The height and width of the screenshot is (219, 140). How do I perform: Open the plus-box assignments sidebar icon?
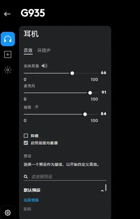8,54
